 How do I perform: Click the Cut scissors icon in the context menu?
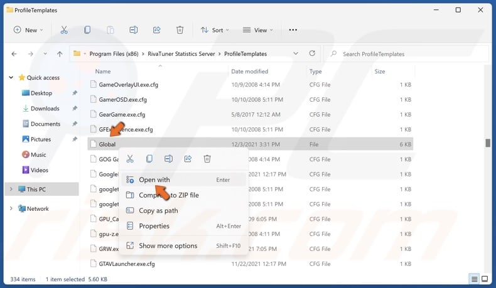(130, 159)
